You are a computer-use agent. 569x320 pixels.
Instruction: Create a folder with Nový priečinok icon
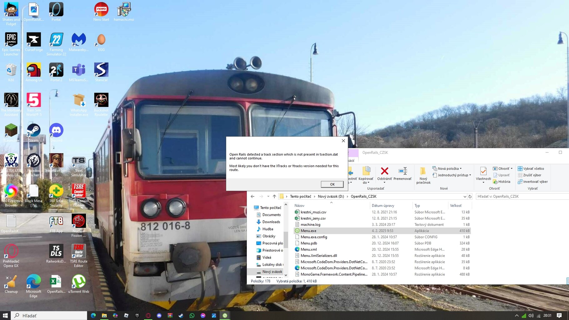click(x=423, y=174)
